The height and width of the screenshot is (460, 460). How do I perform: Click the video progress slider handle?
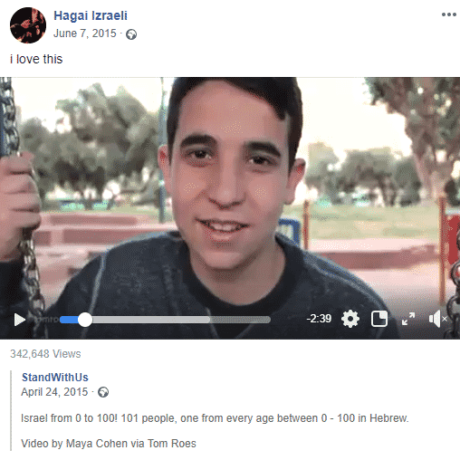85,320
